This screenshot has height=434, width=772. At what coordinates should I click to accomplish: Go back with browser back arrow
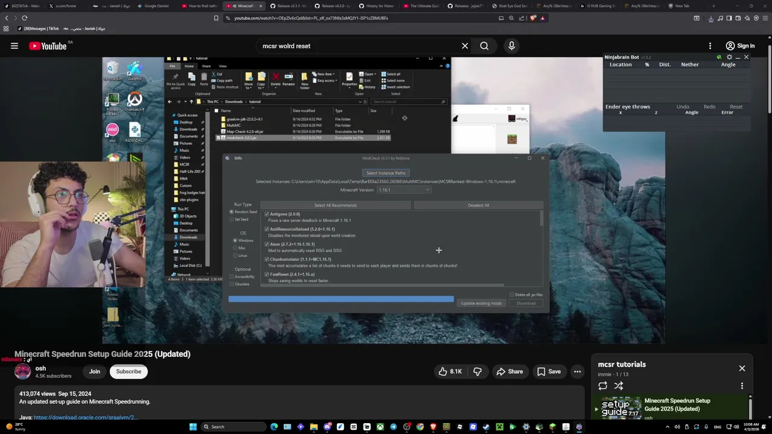pos(7,18)
